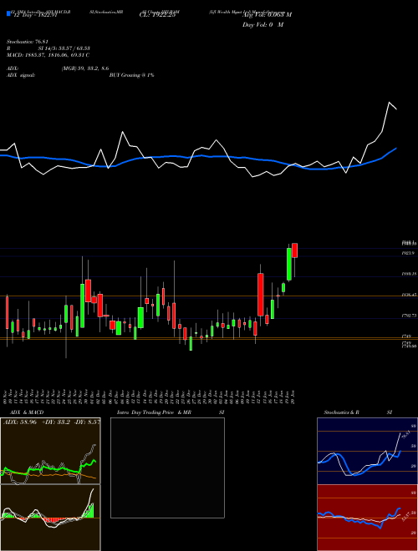
Task: Click the "ADX: 58.96" value in indicator panel
Action: [x=20, y=422]
